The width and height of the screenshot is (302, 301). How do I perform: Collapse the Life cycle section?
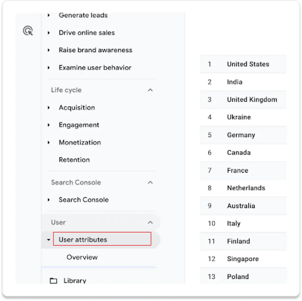click(150, 90)
